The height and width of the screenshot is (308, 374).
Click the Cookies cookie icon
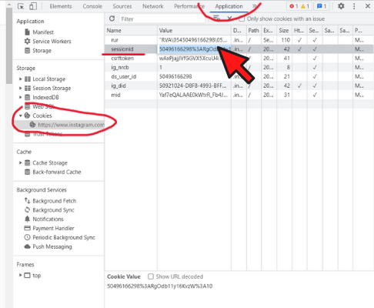coord(27,115)
